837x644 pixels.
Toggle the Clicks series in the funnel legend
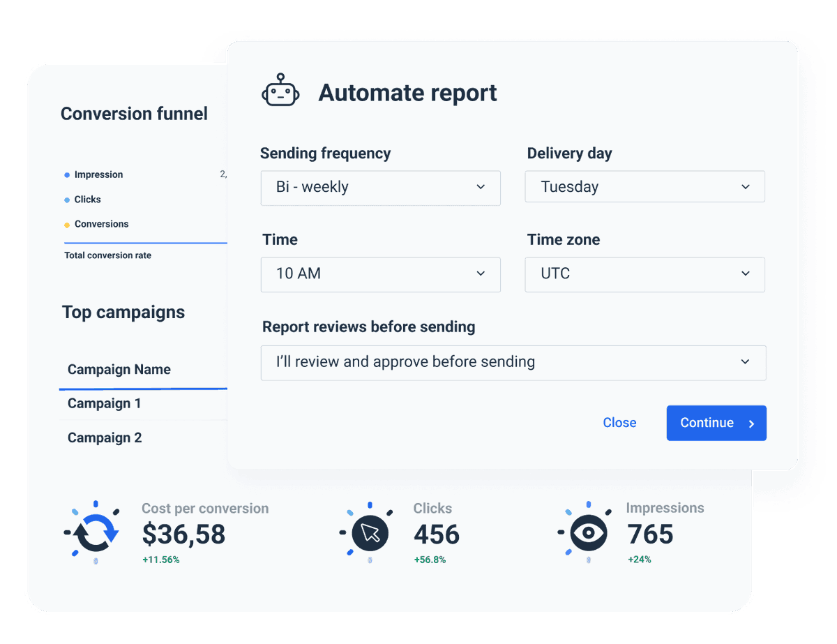[87, 200]
